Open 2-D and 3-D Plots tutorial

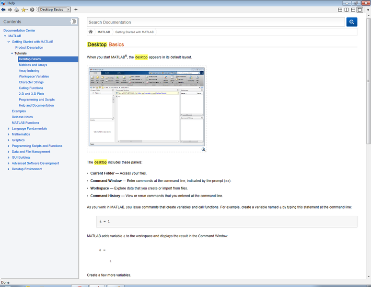[32, 94]
